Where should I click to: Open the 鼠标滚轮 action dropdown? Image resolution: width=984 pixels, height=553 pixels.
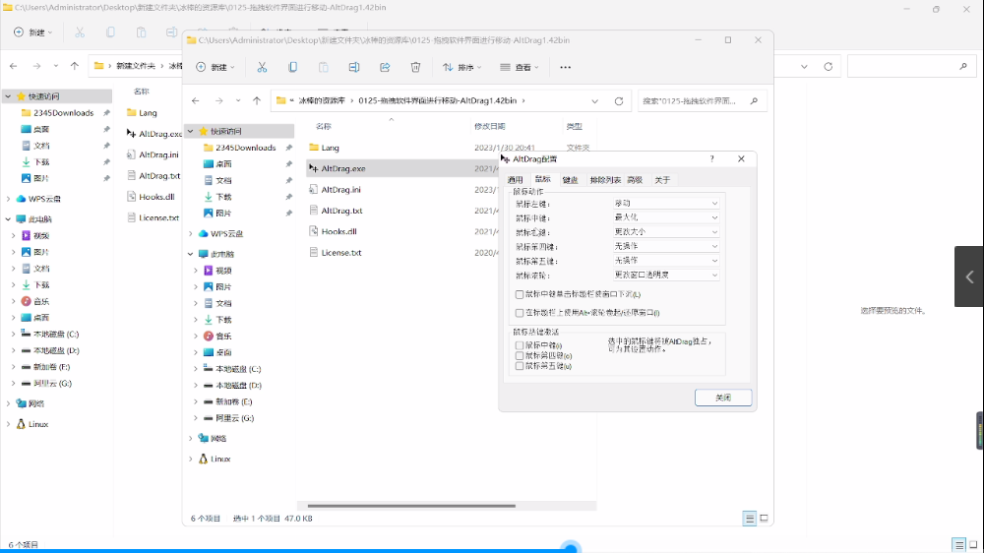click(x=666, y=275)
